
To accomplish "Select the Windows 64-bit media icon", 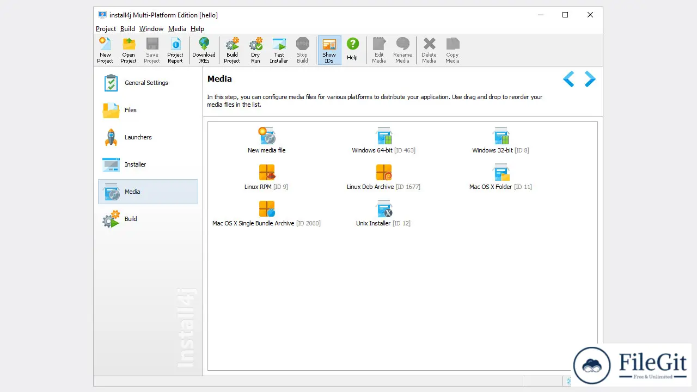I will 384,136.
